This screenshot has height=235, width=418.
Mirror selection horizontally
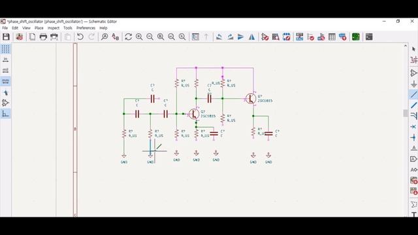251,37
